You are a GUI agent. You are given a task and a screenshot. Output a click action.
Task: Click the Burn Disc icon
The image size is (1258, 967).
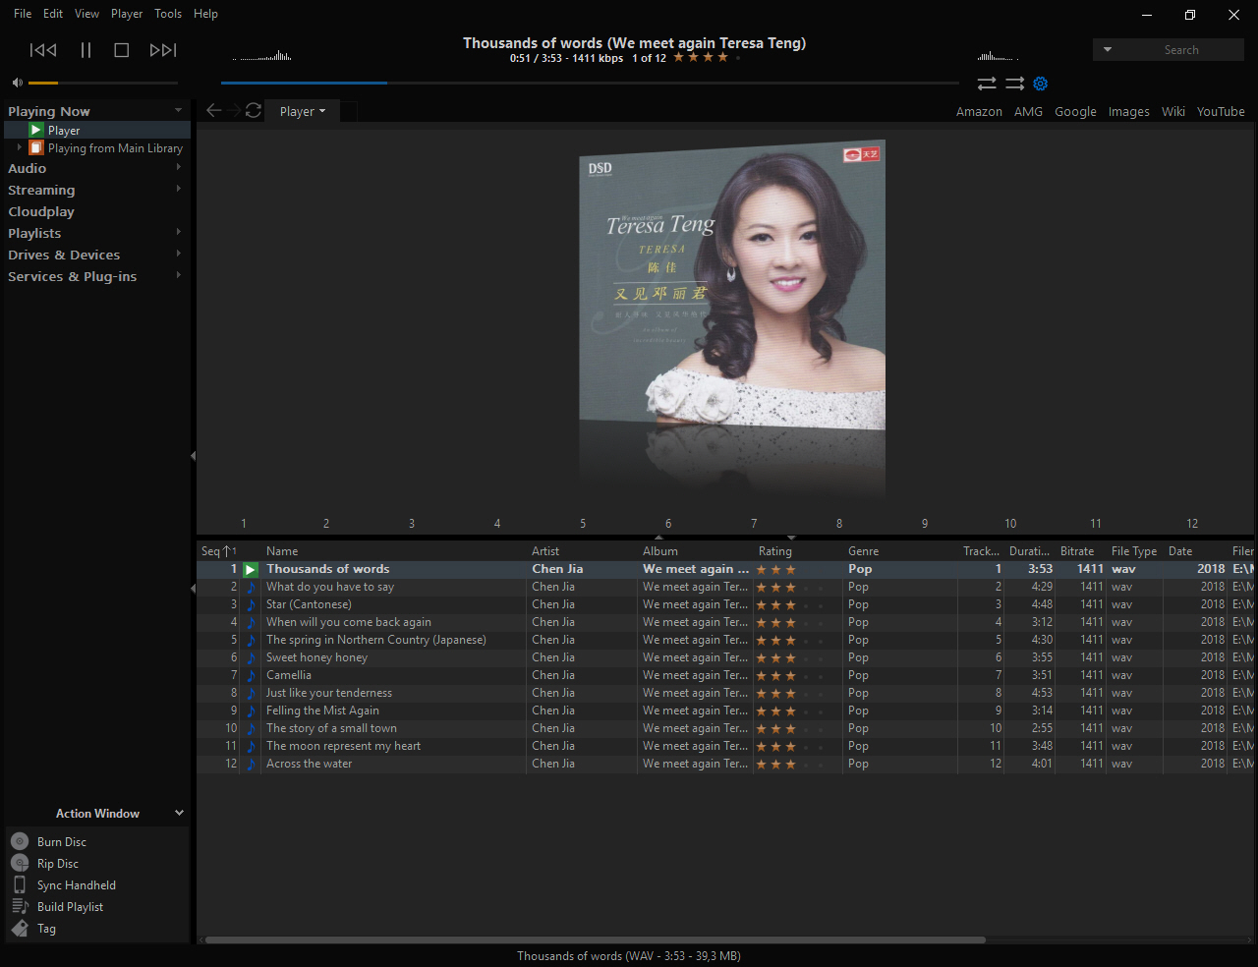[20, 841]
